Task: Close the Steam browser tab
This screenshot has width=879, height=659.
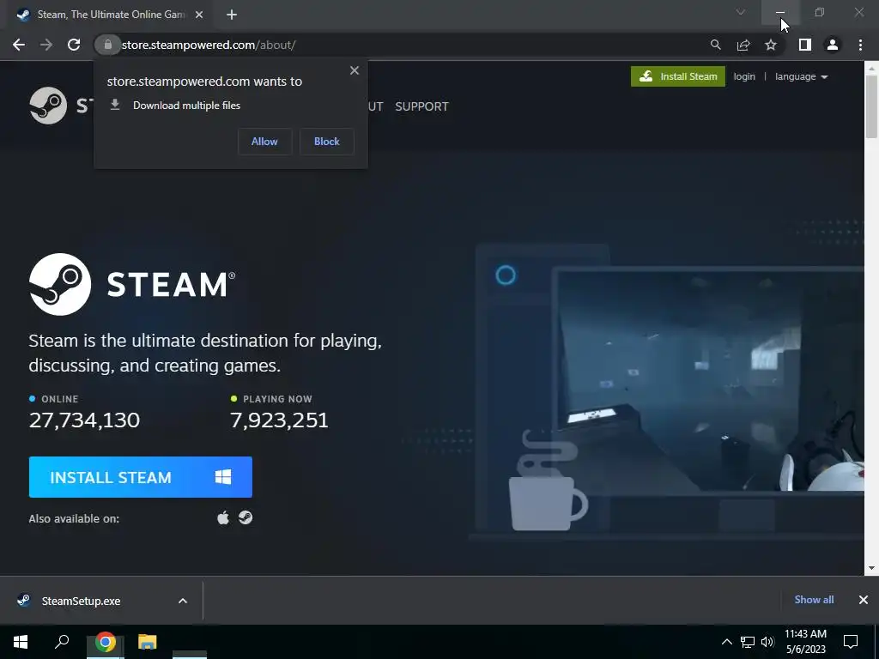Action: pyautogui.click(x=199, y=15)
